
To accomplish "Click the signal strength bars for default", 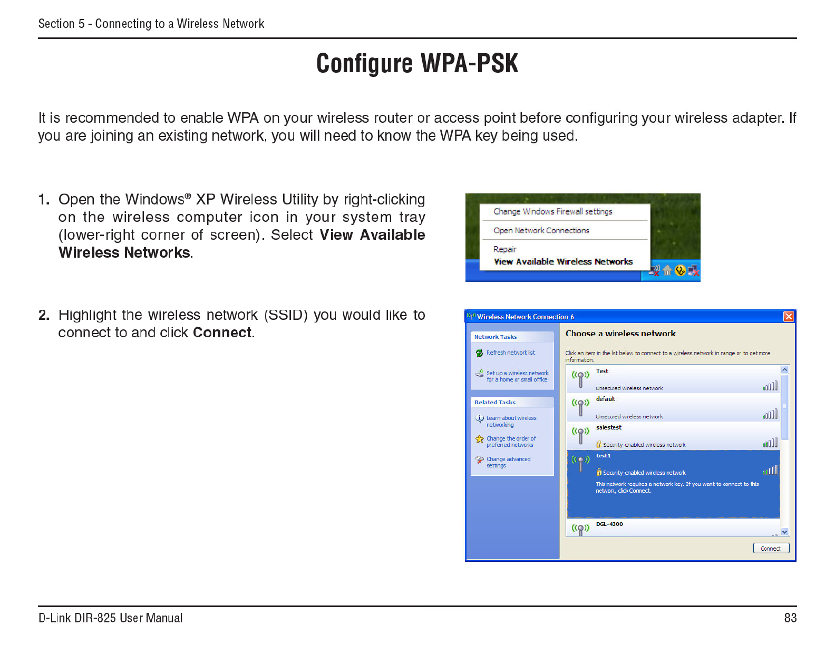I will click(x=770, y=414).
